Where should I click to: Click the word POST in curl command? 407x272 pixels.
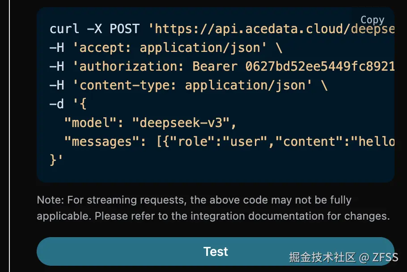click(x=124, y=29)
